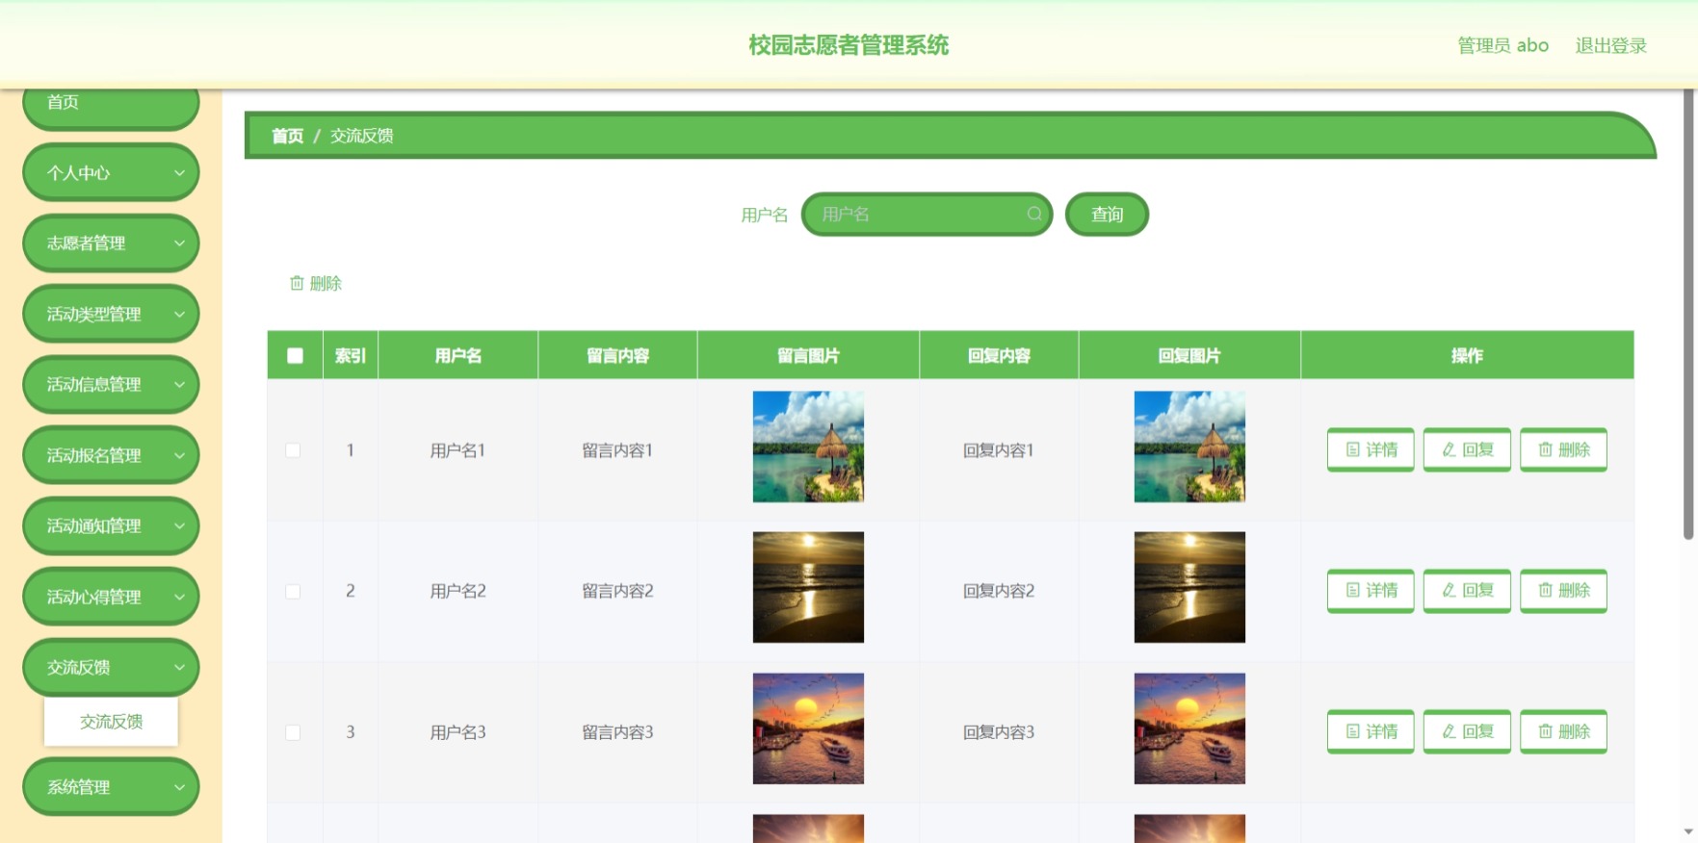Click 回复 for row 用户名3

1467,731
